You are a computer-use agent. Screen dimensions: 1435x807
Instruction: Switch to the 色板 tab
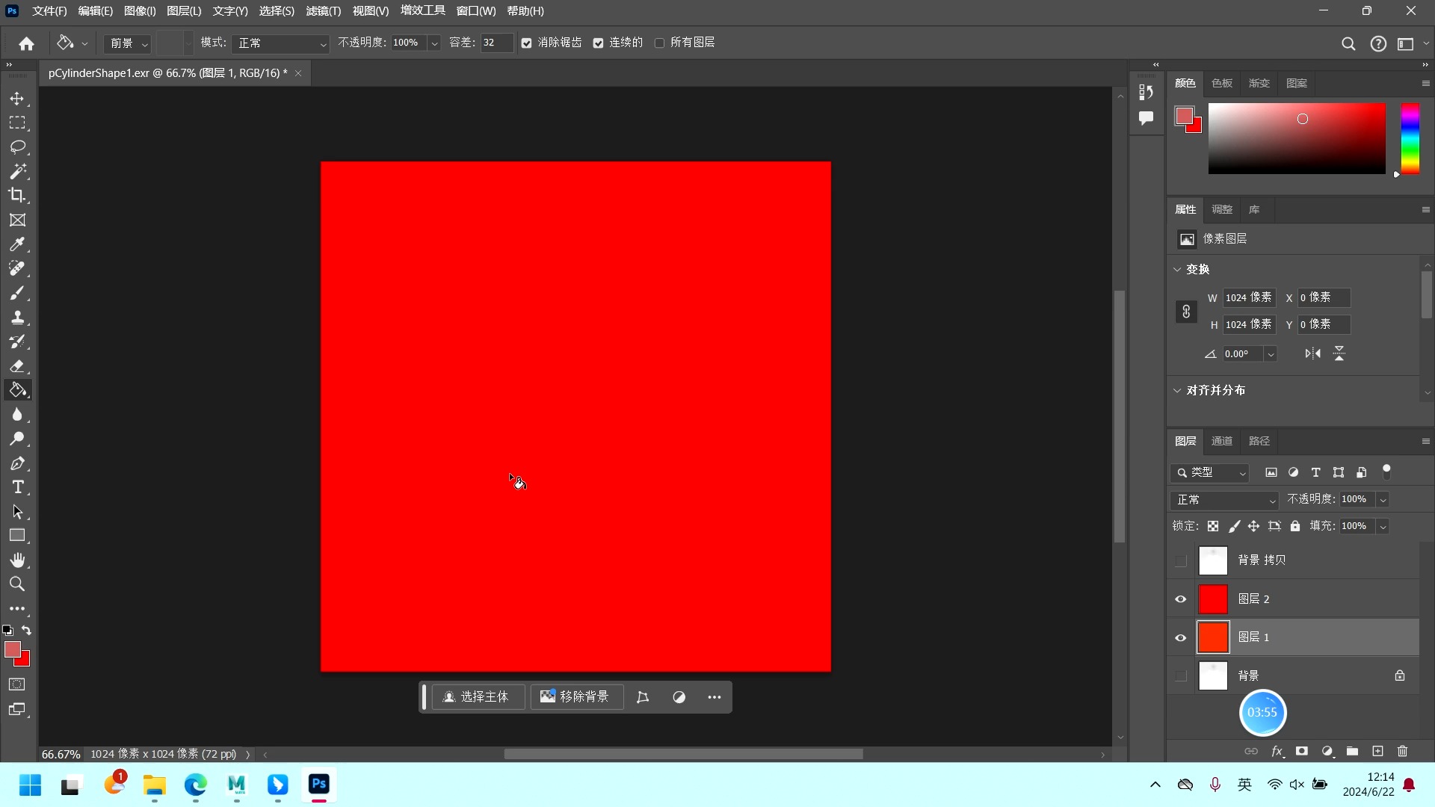coord(1222,83)
